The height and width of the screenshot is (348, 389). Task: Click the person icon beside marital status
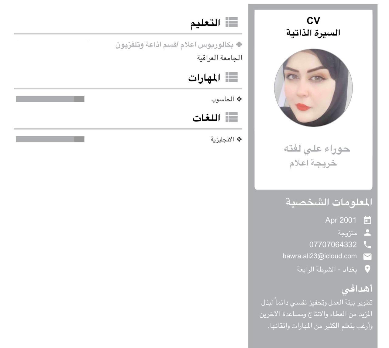tap(367, 233)
